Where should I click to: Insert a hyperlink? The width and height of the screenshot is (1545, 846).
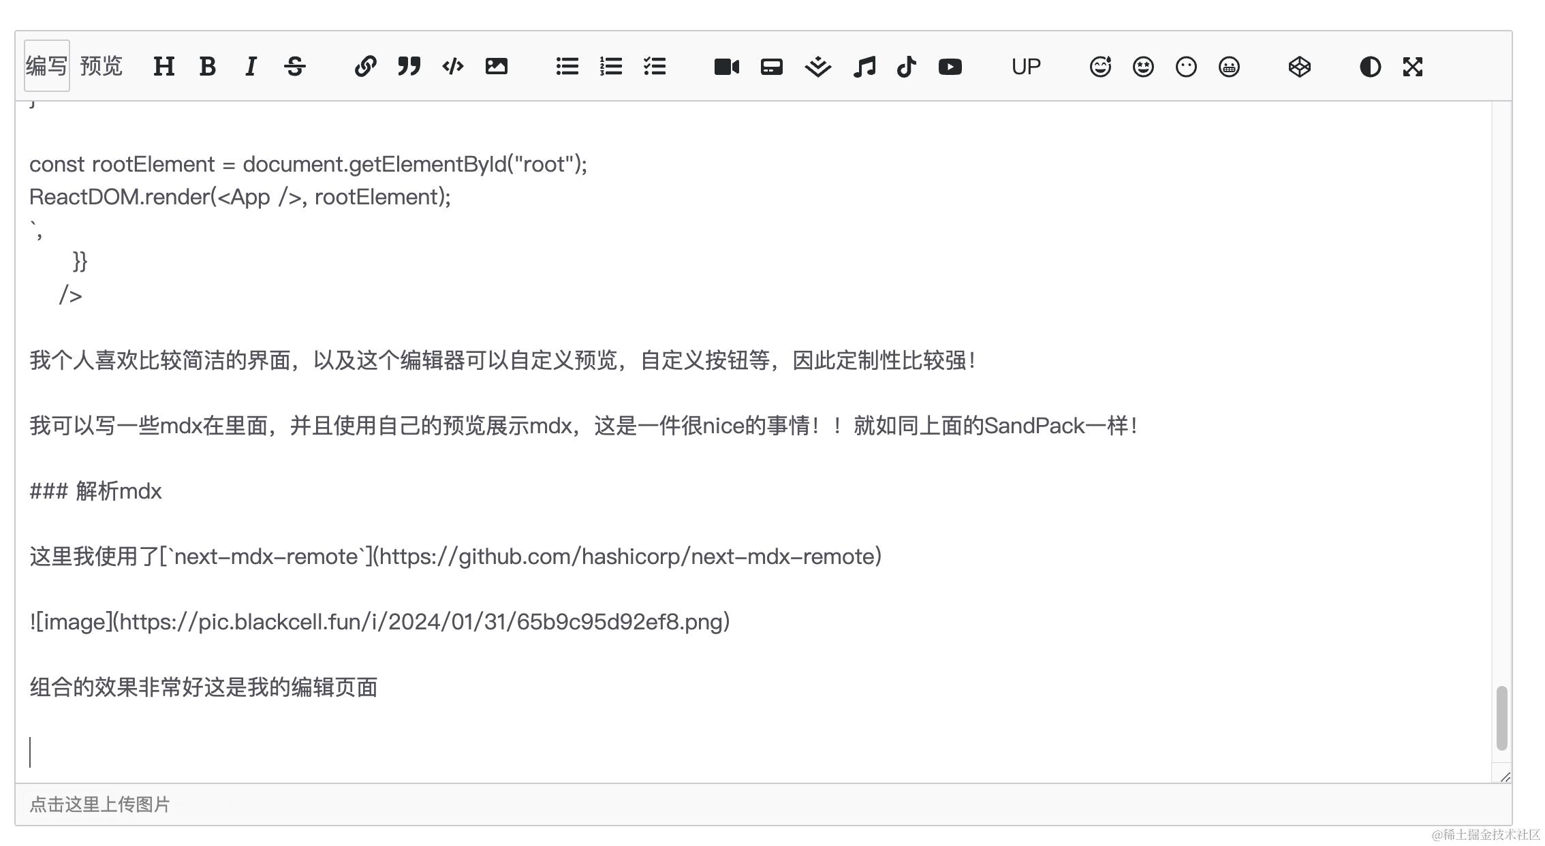click(x=365, y=66)
